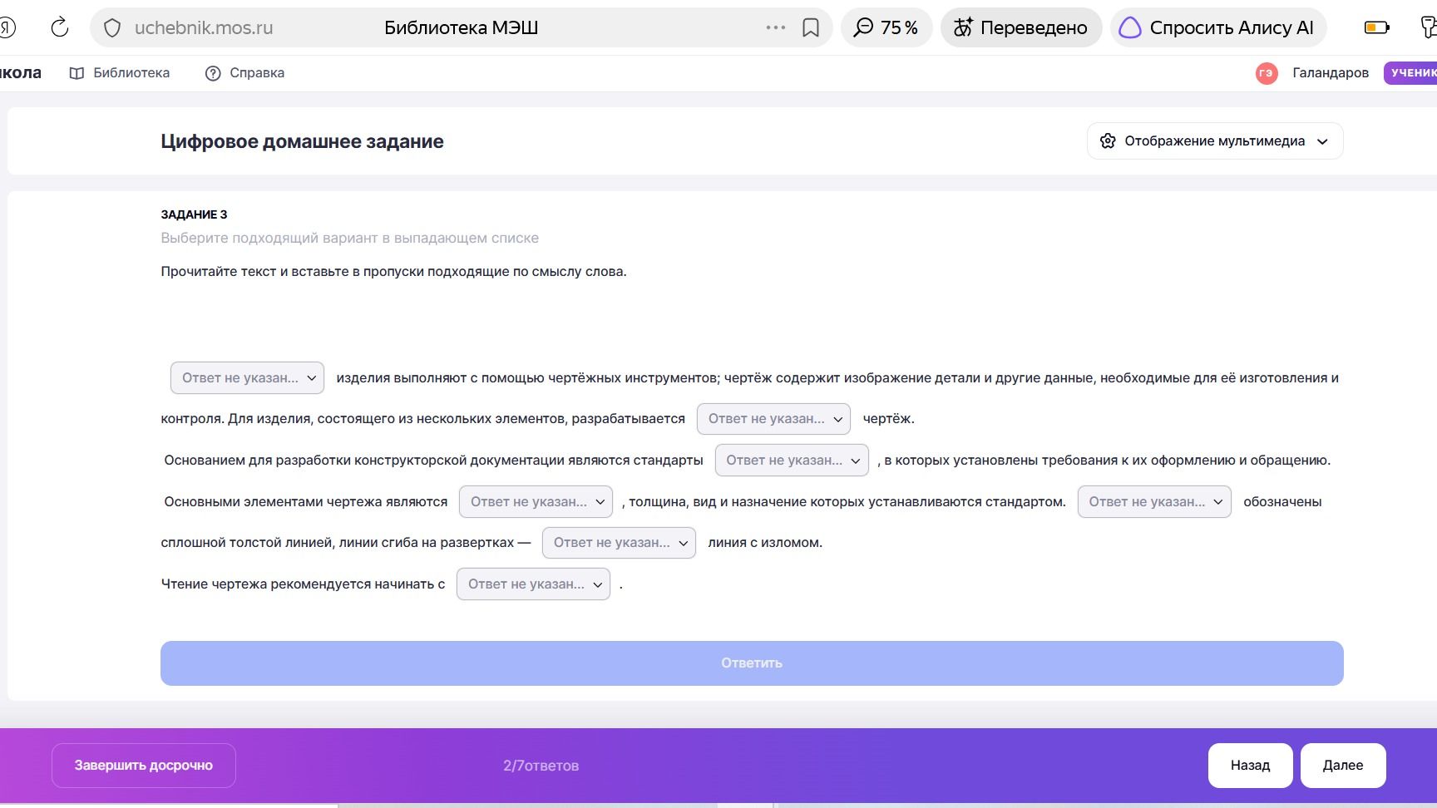Click the book icon beside Библиотека
Screen dimensions: 1437x808
77,73
